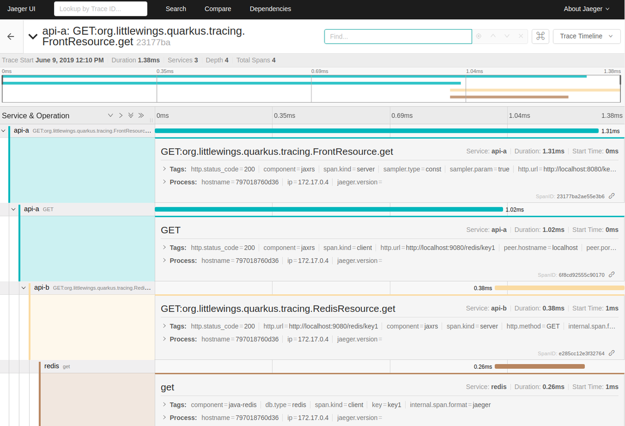Viewport: 625px width, 426px height.
Task: Click the redis get span row name
Action: click(57, 366)
